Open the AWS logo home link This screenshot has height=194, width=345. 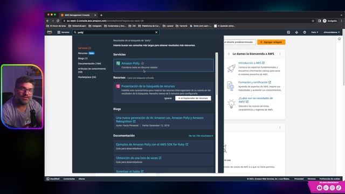click(50, 32)
